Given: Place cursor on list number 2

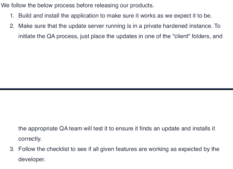Looking at the screenshot, I should tap(12, 26).
